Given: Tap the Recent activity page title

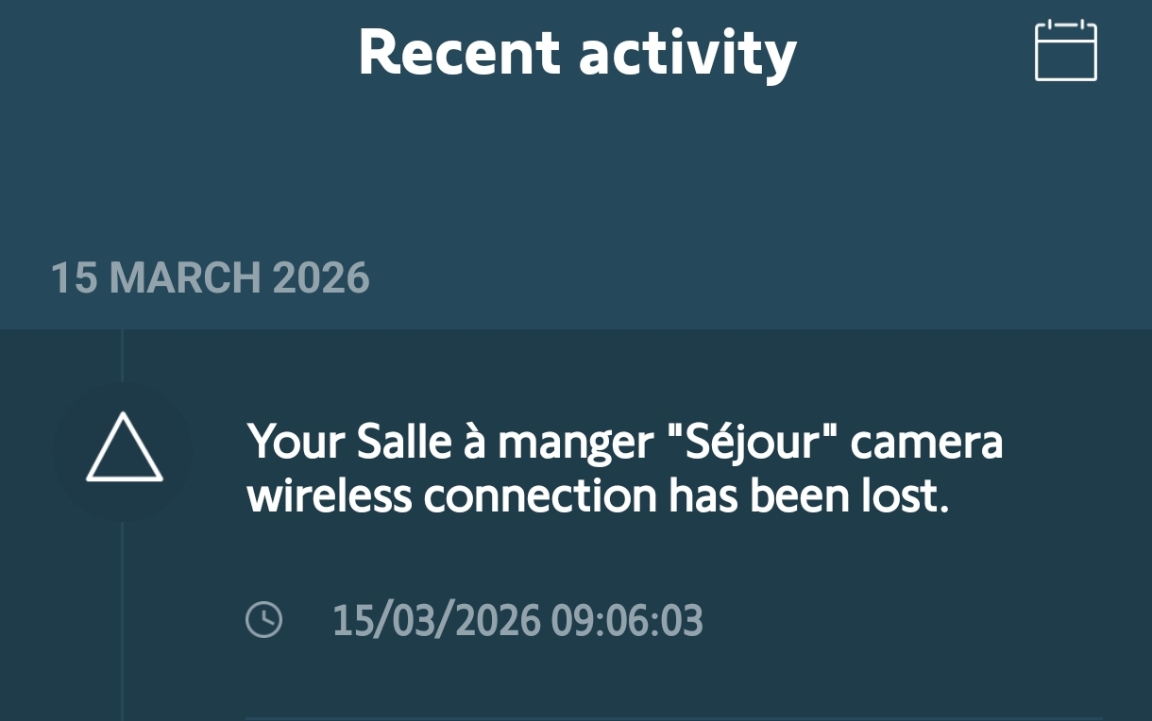Looking at the screenshot, I should coord(577,53).
